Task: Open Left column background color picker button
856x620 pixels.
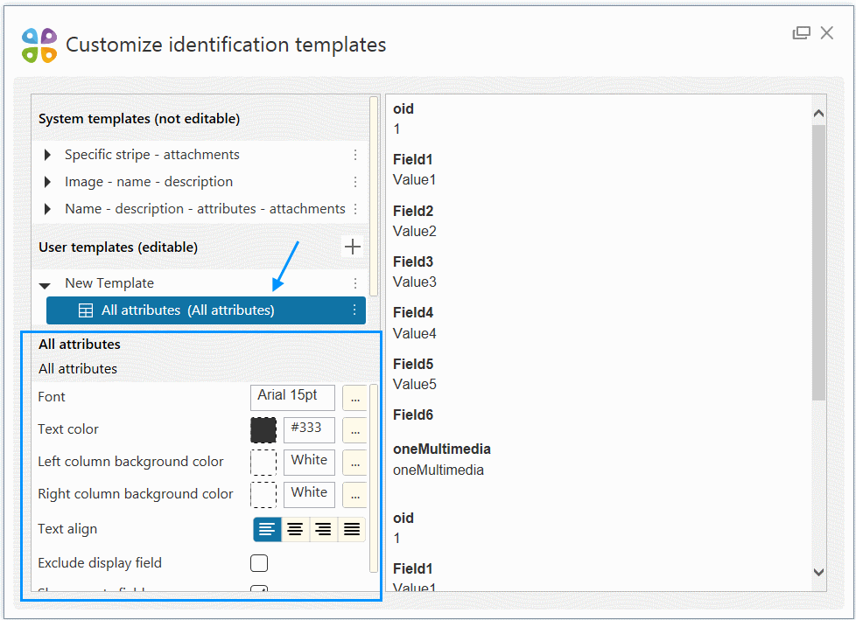Action: coord(354,463)
